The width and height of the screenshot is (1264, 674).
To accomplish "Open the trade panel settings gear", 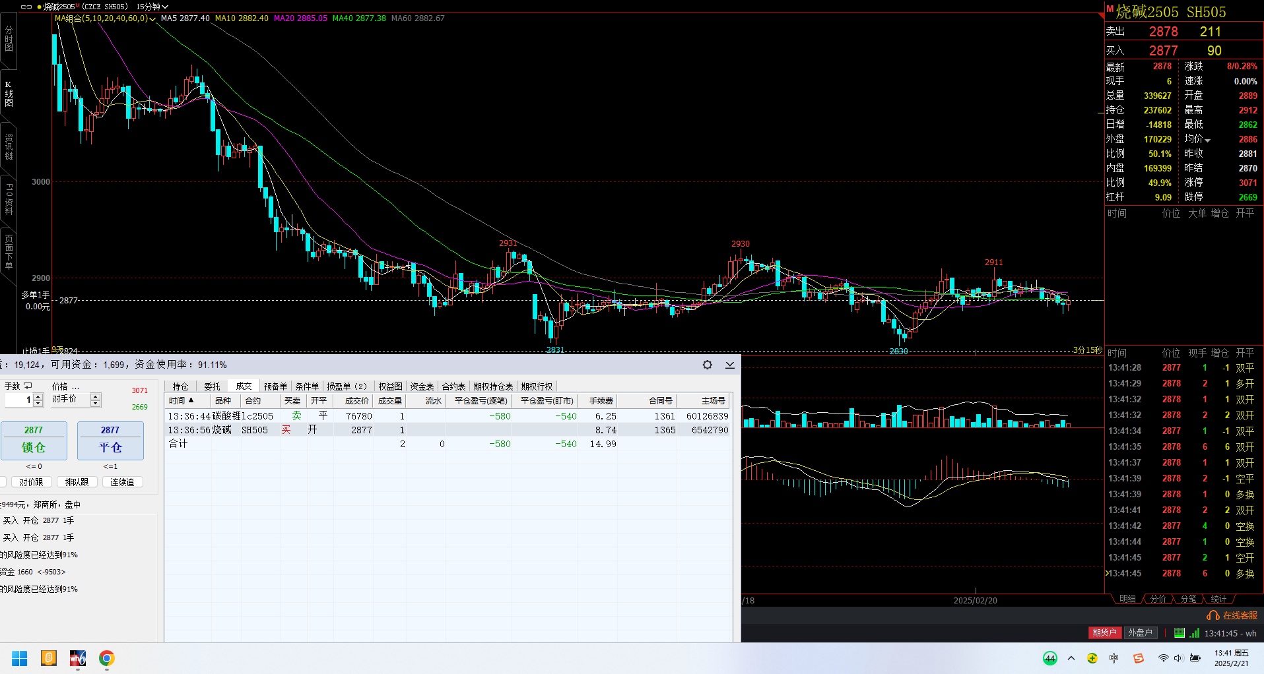I will click(707, 365).
